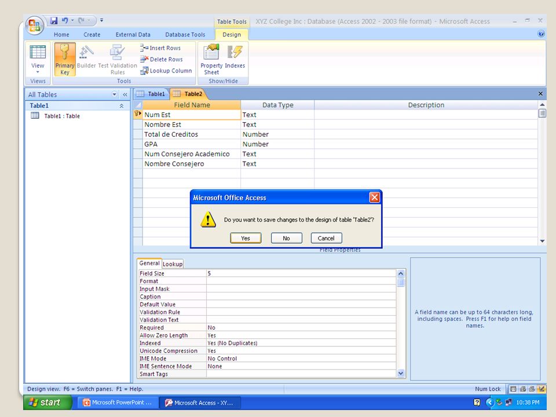This screenshot has height=417, width=556.
Task: Cancel the save changes dialog
Action: coord(326,238)
